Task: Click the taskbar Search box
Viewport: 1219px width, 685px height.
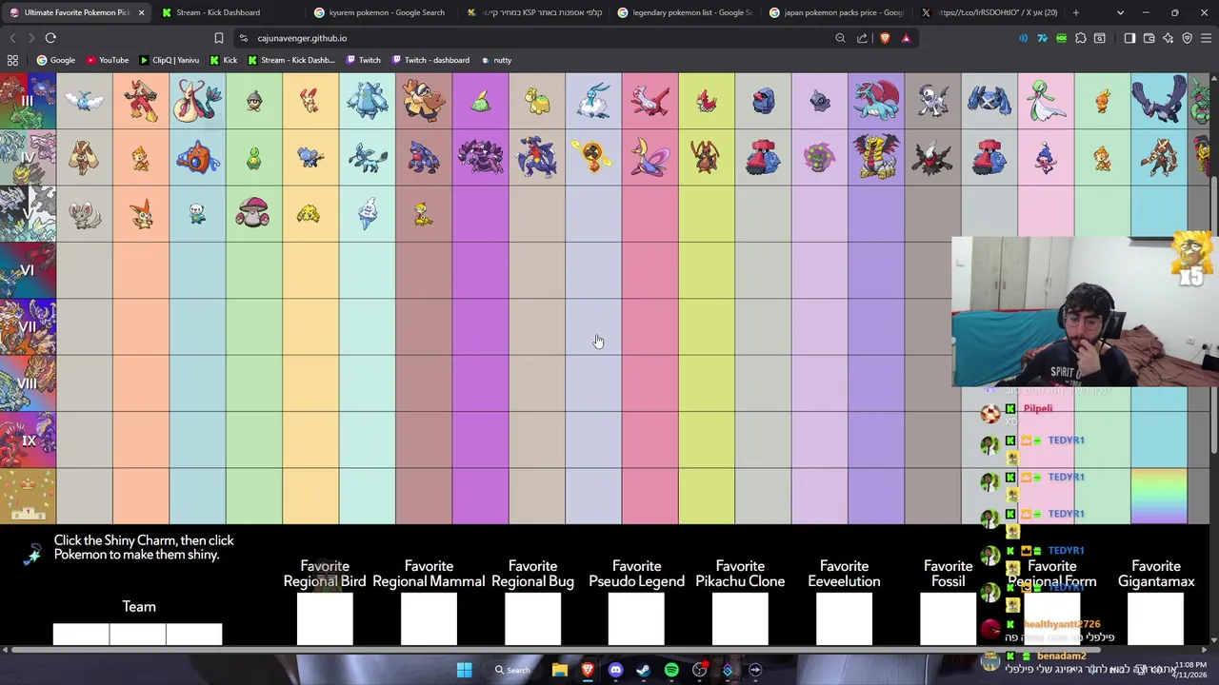Action: (512, 670)
